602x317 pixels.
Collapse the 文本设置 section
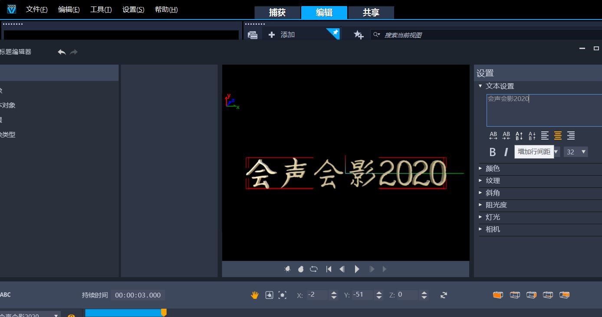coord(480,86)
